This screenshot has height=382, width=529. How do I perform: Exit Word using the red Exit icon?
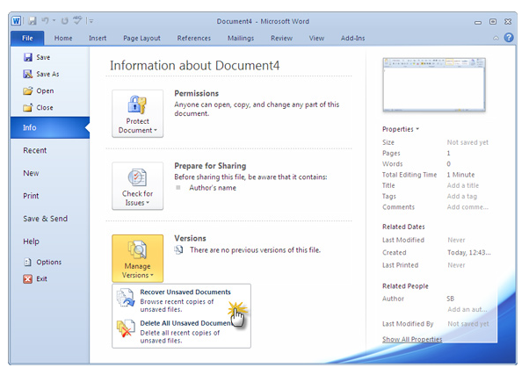[27, 278]
